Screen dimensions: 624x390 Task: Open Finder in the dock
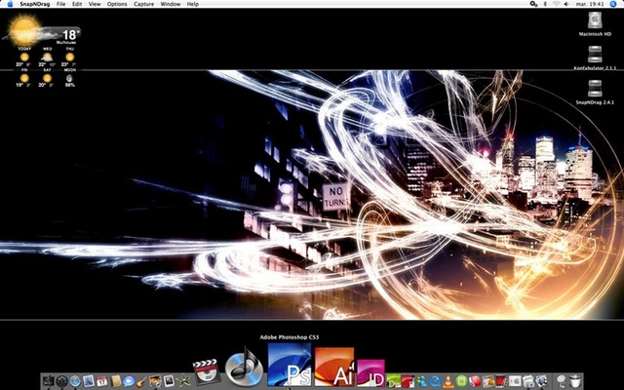tap(49, 381)
